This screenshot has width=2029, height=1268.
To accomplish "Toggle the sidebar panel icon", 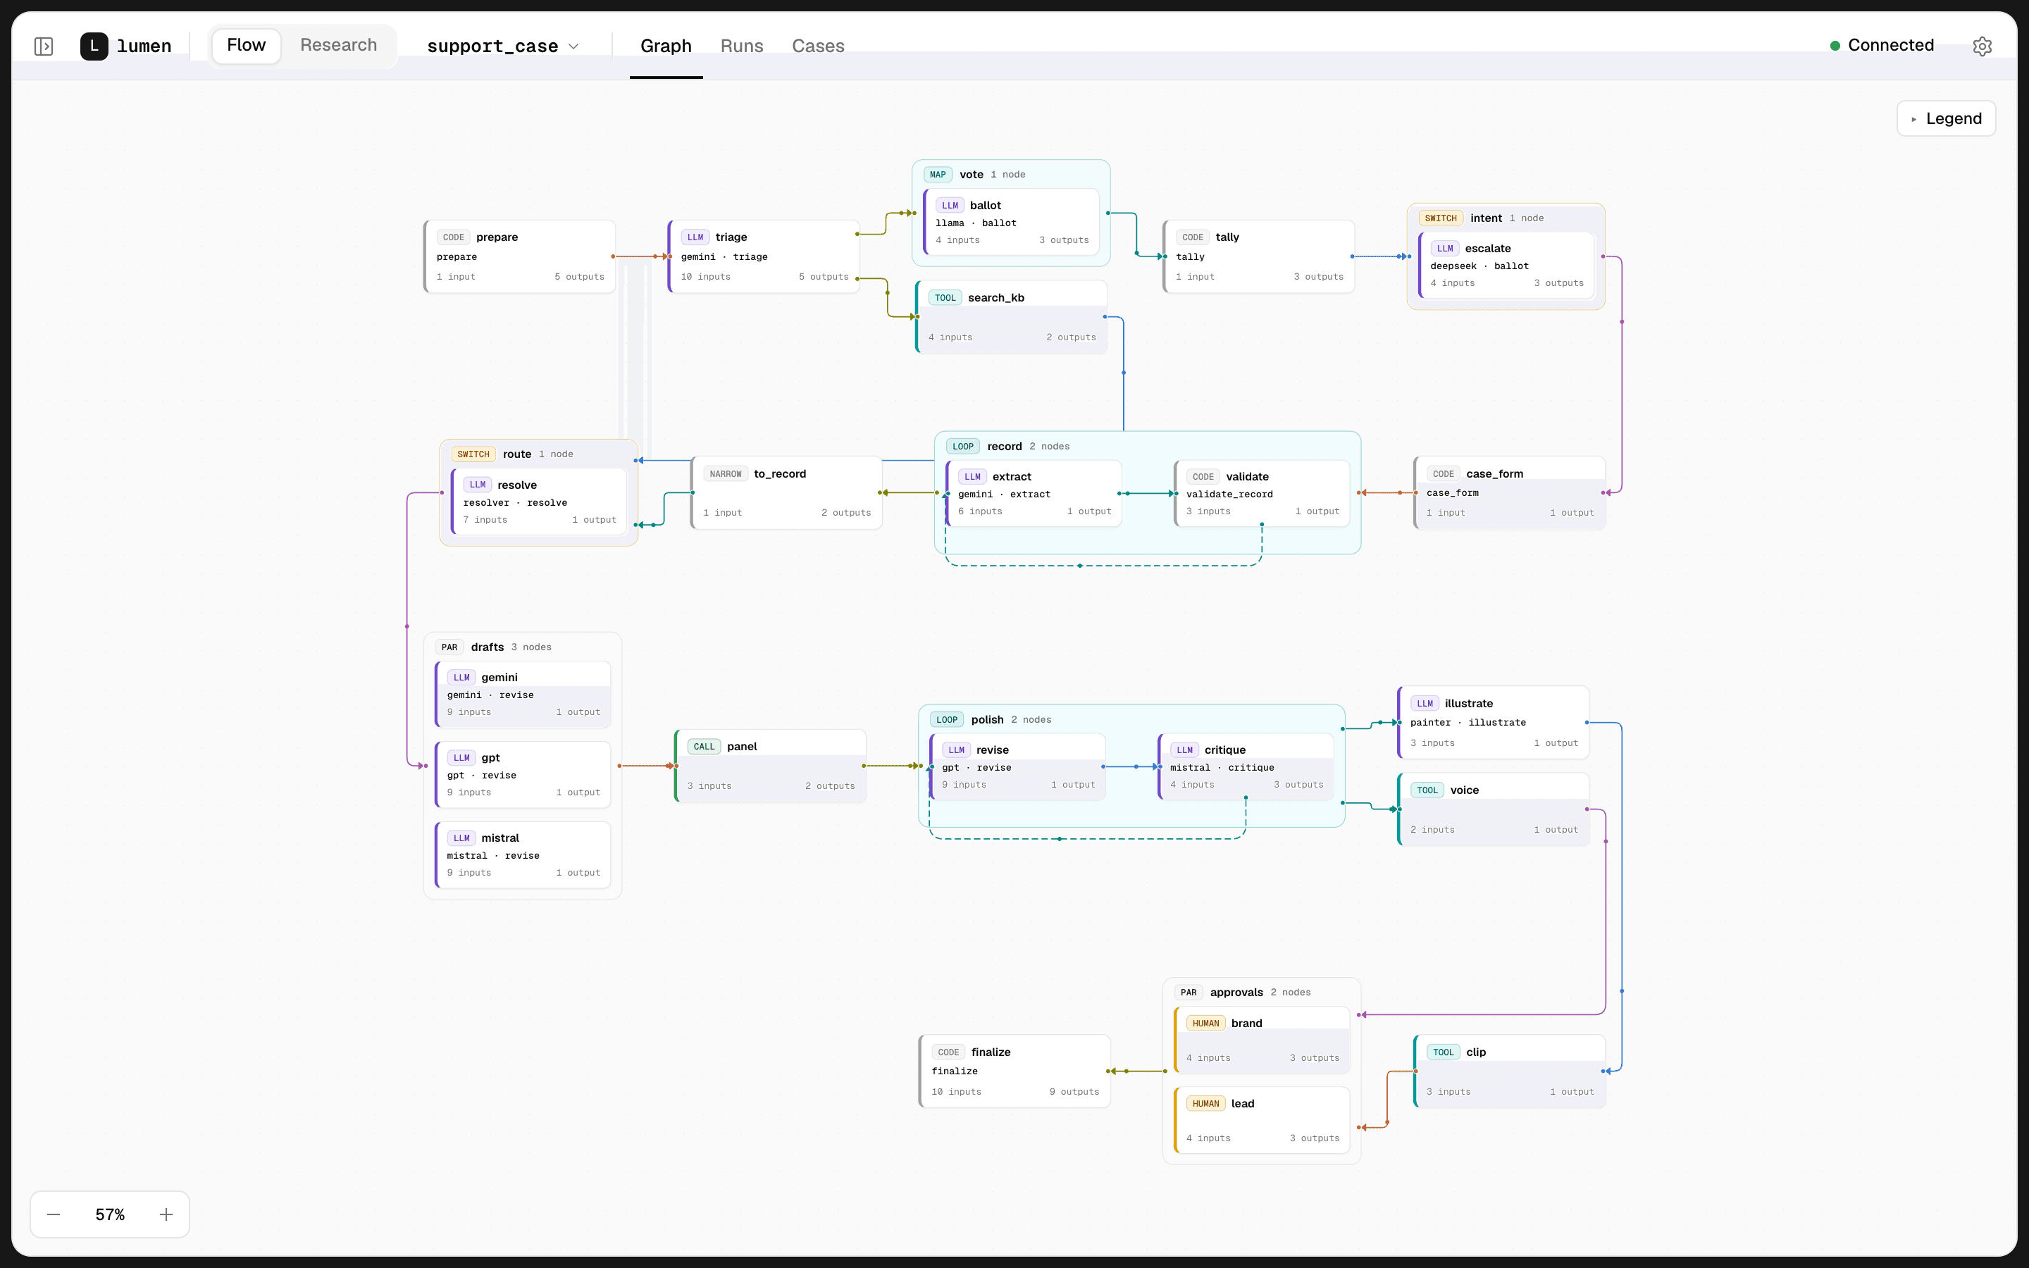I will pyautogui.click(x=44, y=46).
